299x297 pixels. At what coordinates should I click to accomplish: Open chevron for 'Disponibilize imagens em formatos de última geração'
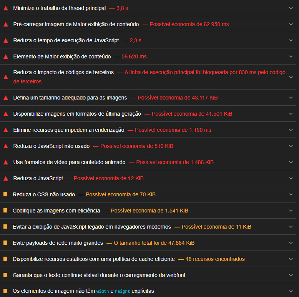291,114
